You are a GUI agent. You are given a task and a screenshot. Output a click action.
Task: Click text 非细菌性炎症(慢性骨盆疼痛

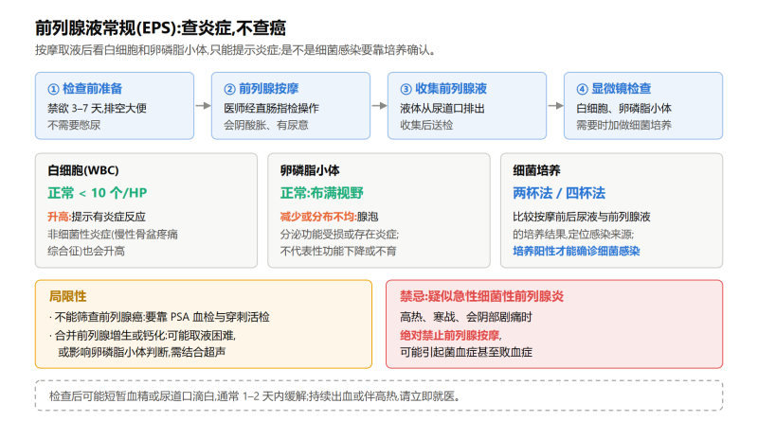coord(113,235)
